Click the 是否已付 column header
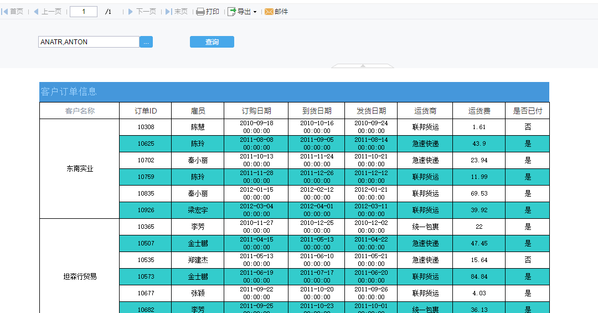The image size is (598, 313). [x=528, y=111]
